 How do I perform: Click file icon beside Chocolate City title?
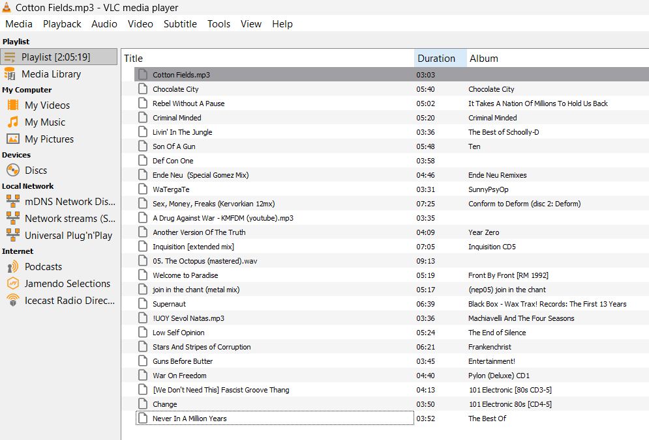[143, 89]
